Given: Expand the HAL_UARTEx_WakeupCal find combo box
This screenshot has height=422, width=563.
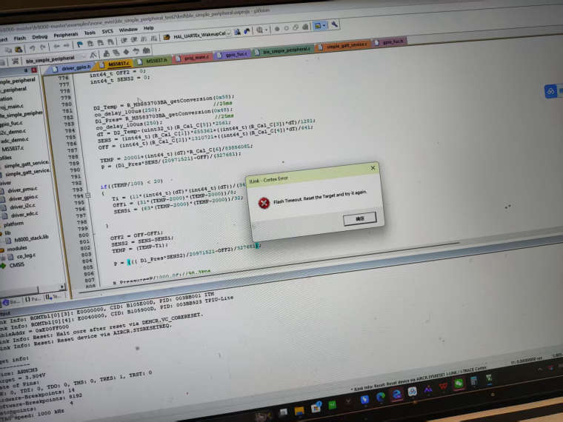Looking at the screenshot, I should click(x=229, y=32).
